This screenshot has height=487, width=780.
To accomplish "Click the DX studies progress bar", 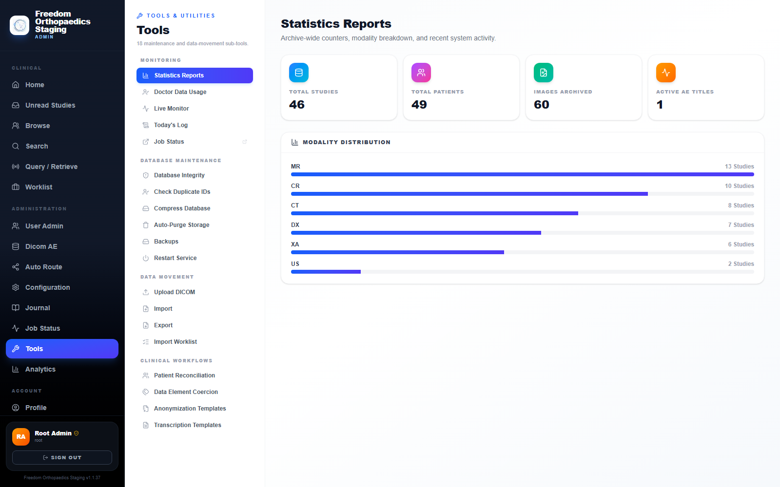I will [523, 233].
